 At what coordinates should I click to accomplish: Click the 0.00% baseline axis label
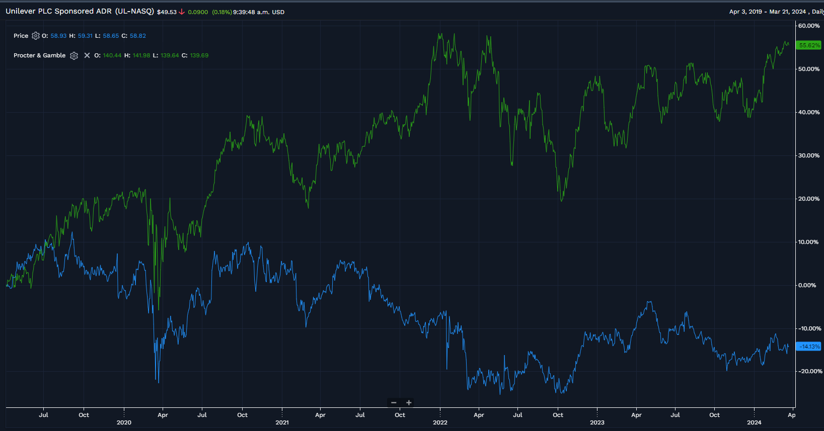tap(807, 285)
